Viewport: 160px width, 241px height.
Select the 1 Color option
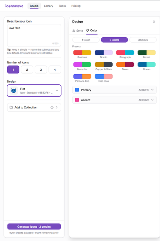coord(86,40)
